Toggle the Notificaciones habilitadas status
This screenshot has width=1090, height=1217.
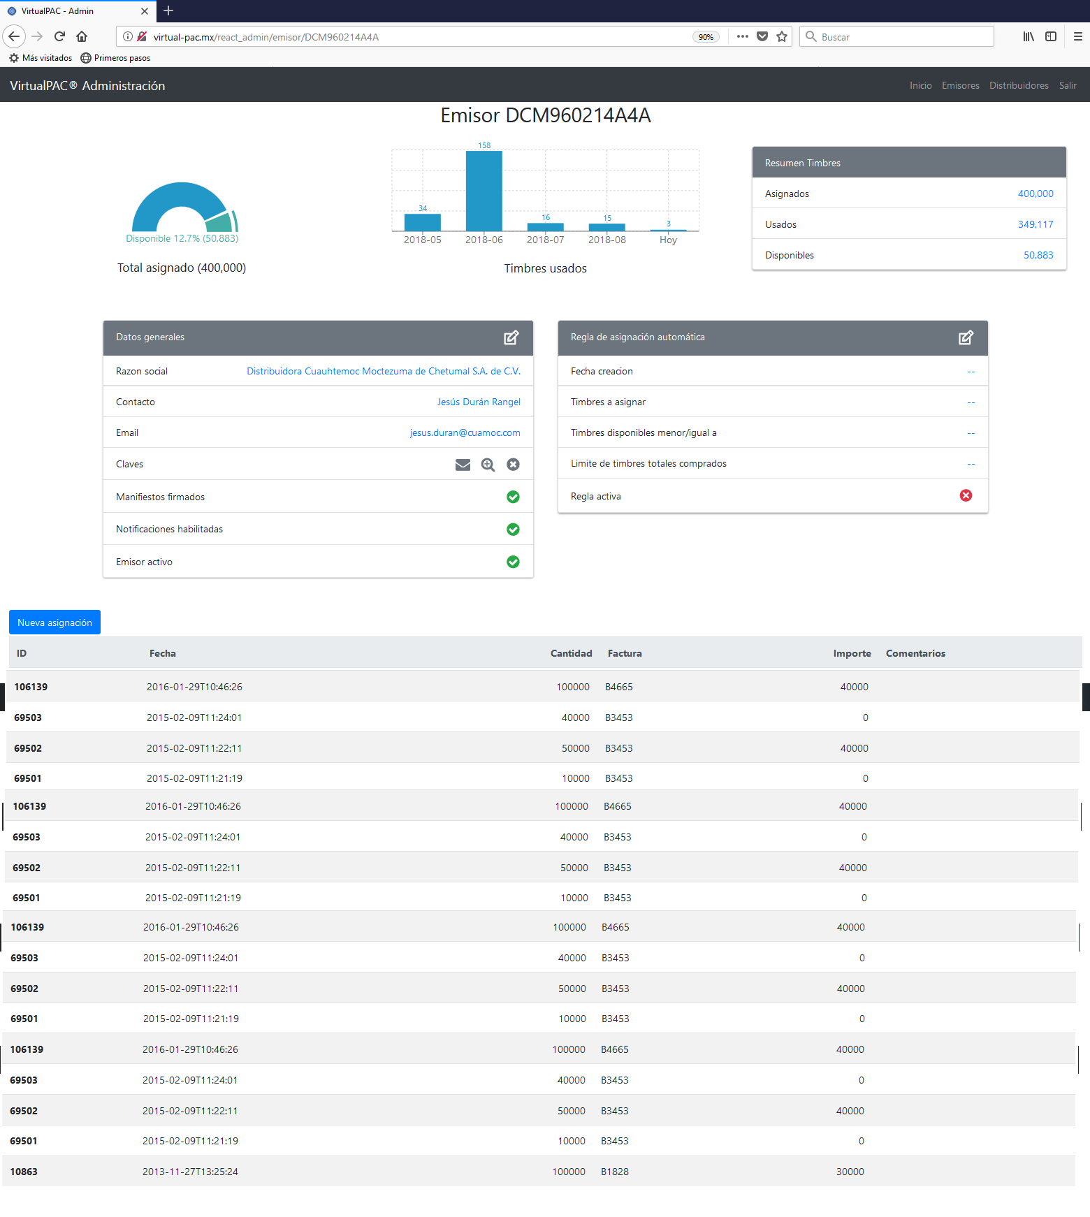[513, 530]
